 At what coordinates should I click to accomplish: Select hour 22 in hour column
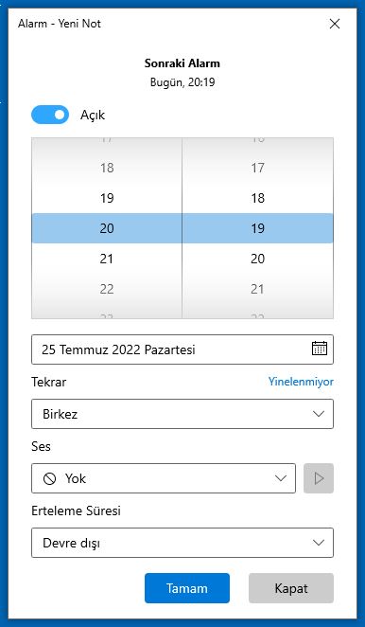point(107,289)
